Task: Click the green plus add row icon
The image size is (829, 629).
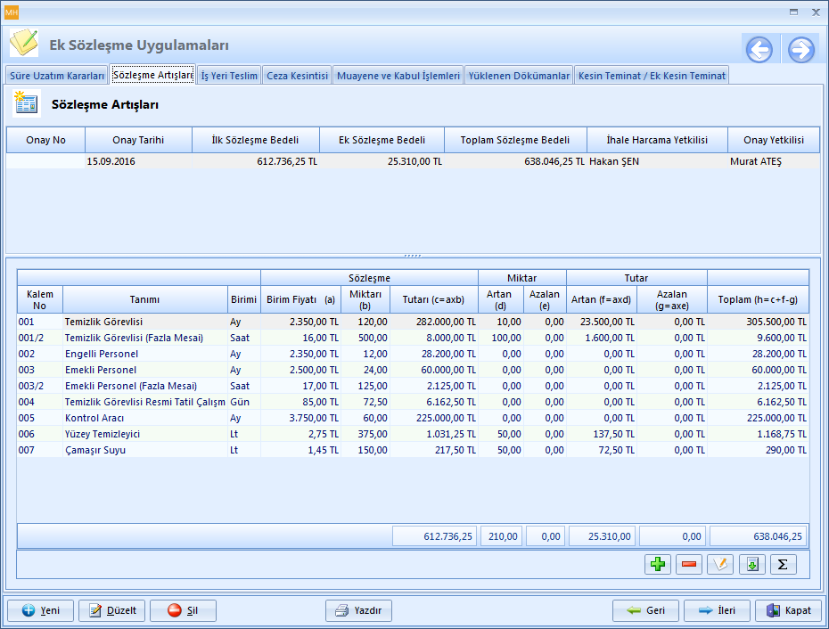Action: point(658,564)
